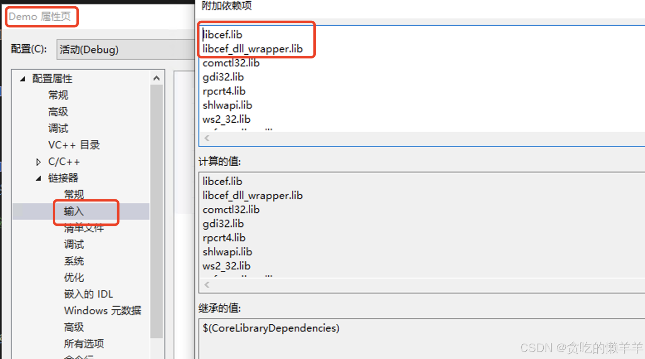
Task: Click the left scroll arrow below 附加依赖项 list
Action: pyautogui.click(x=206, y=138)
